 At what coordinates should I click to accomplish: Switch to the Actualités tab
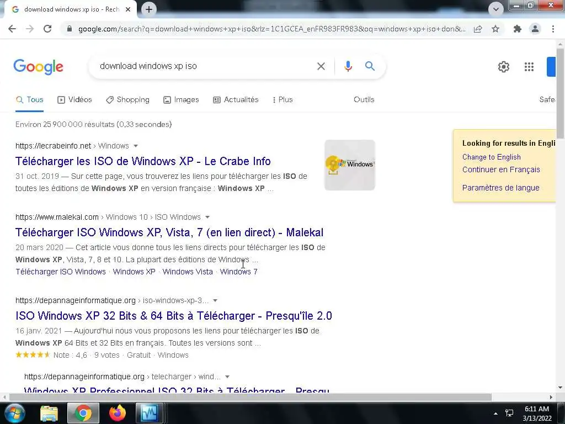pos(236,100)
